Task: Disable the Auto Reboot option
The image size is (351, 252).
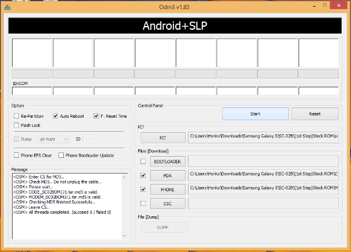Action: coord(55,116)
